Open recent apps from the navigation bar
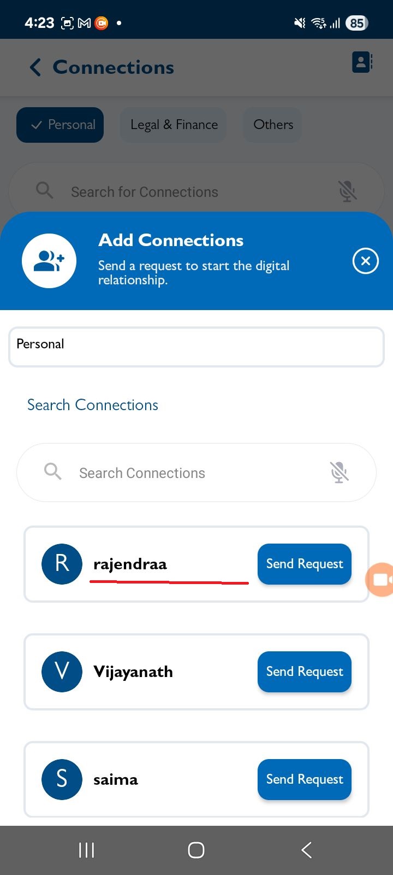This screenshot has height=875, width=393. tap(86, 850)
